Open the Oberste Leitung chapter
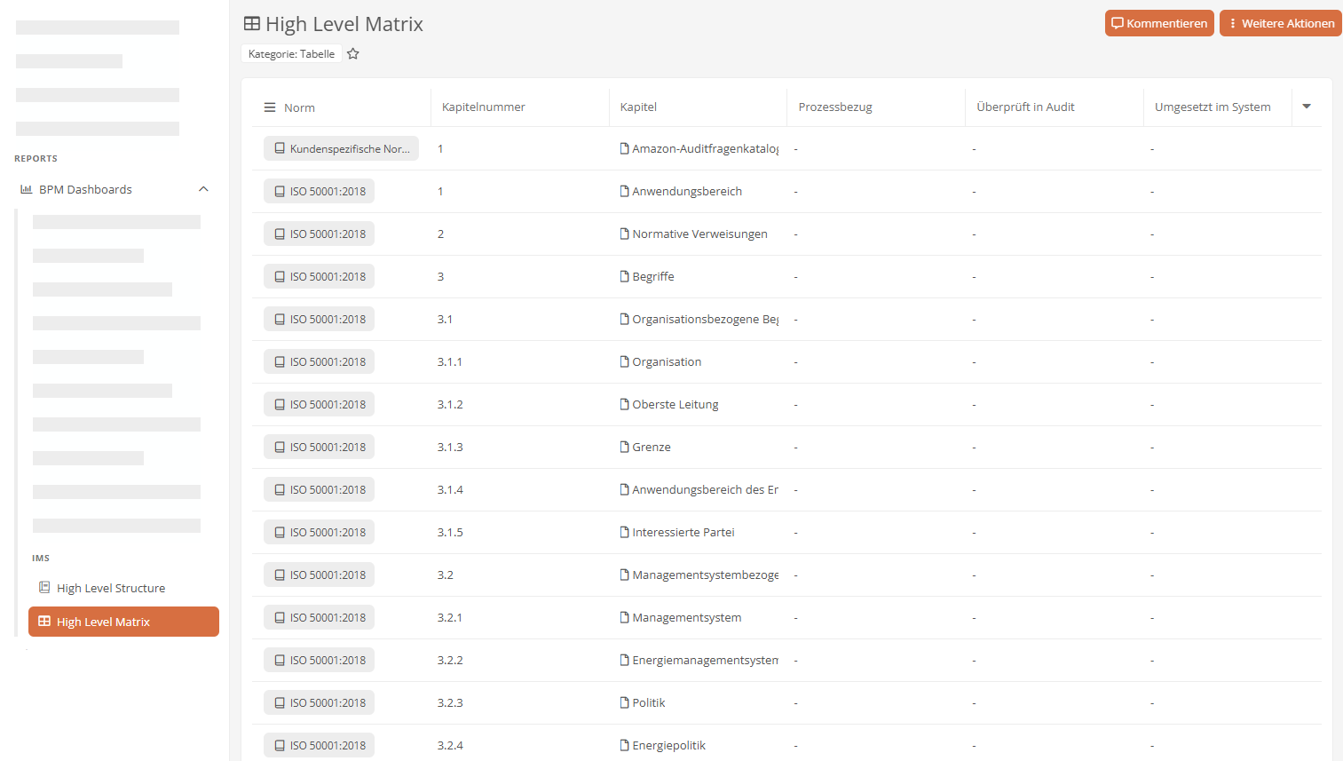1343x761 pixels. coord(675,404)
